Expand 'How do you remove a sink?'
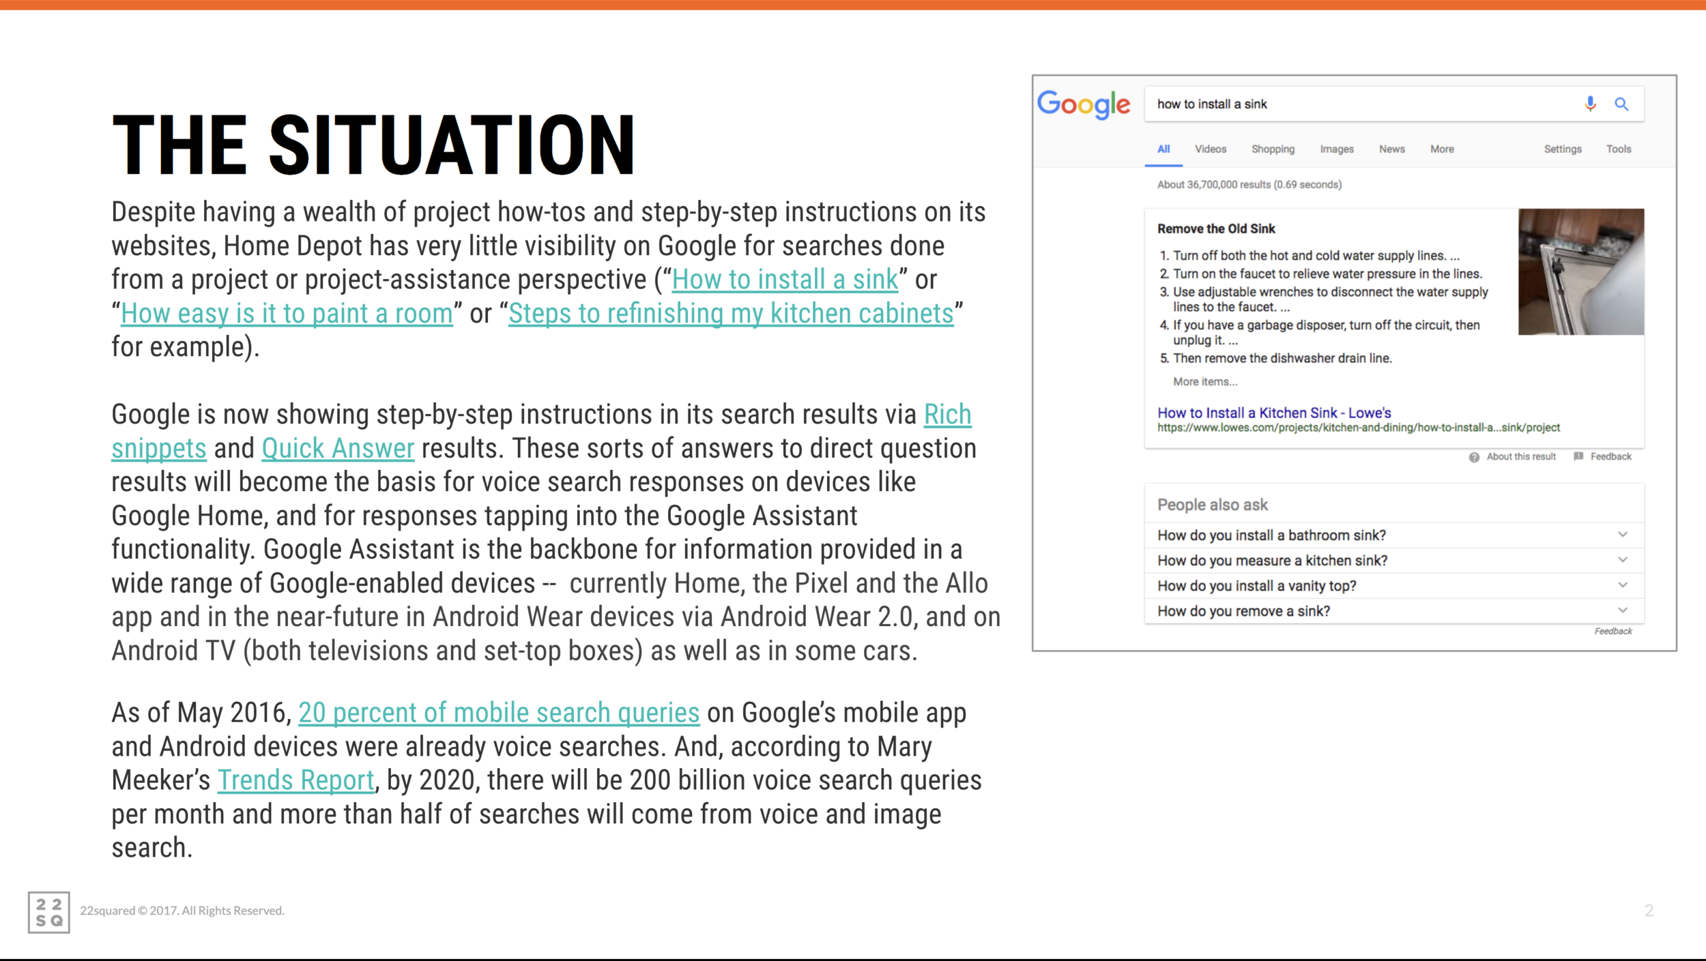Screen dimensions: 1706x961 coord(1394,611)
